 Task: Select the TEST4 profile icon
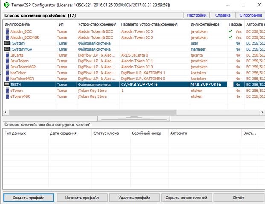coord(7,85)
